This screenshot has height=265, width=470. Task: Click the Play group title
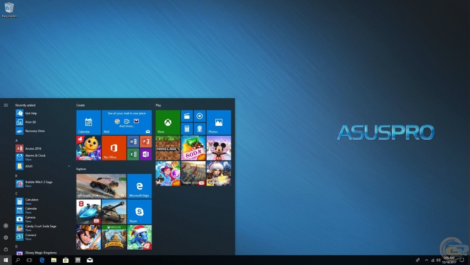tap(158, 105)
